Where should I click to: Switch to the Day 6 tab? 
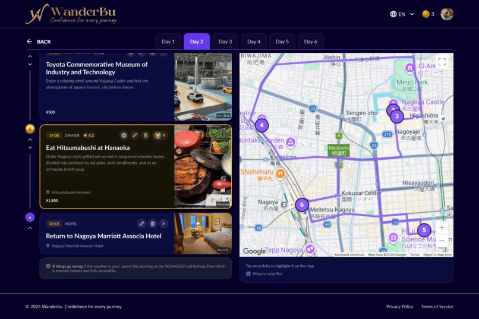311,42
